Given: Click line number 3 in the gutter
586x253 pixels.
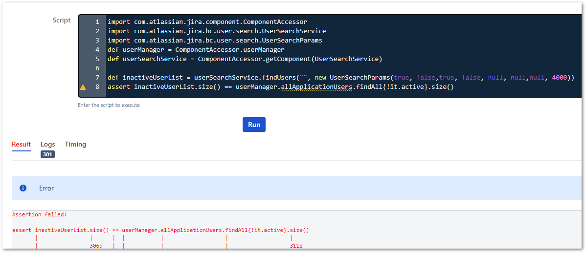Looking at the screenshot, I should tap(97, 41).
